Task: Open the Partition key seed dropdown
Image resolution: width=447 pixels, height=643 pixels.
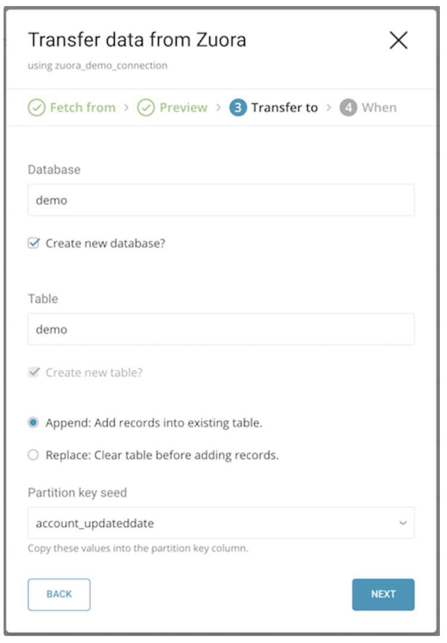Action: [x=220, y=523]
